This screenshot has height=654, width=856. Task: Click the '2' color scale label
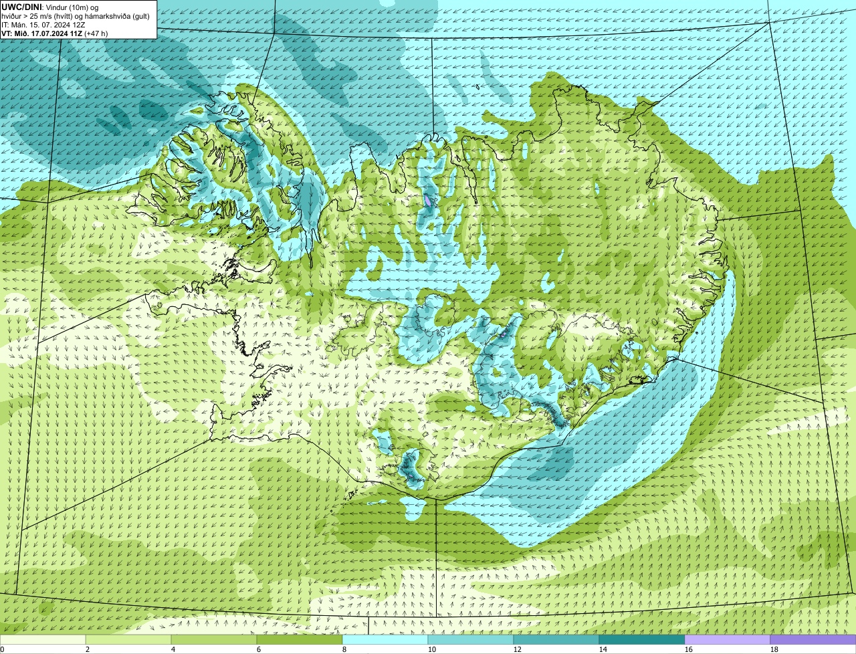pos(88,649)
